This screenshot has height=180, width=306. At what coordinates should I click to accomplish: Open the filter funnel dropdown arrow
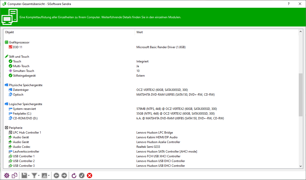tap(39, 176)
